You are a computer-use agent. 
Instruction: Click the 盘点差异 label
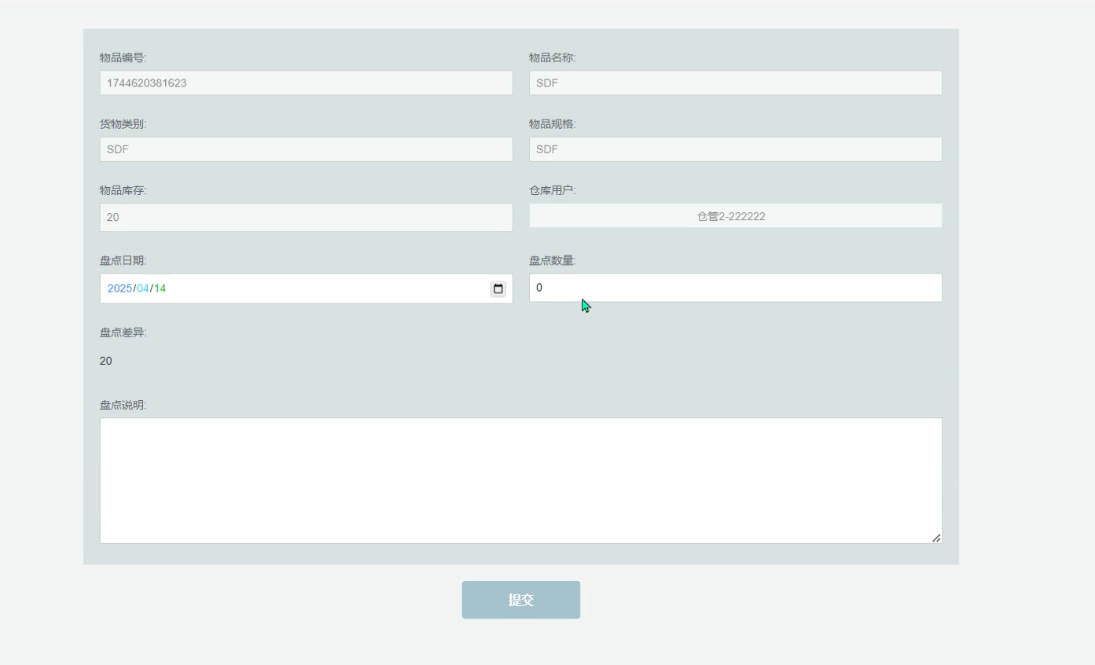tap(123, 332)
